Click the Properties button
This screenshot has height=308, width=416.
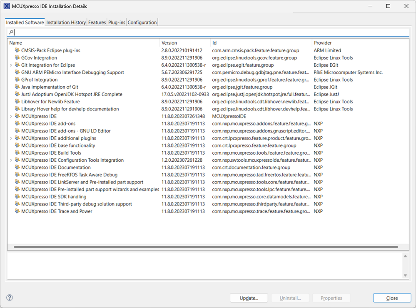pos(331,298)
